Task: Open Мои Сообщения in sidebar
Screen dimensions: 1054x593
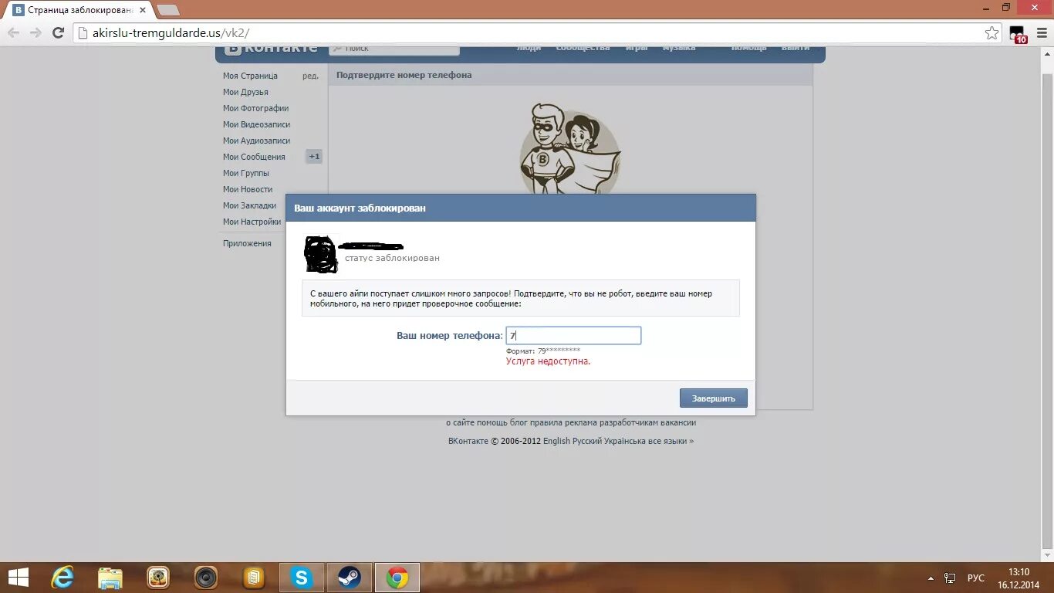Action: coord(254,157)
